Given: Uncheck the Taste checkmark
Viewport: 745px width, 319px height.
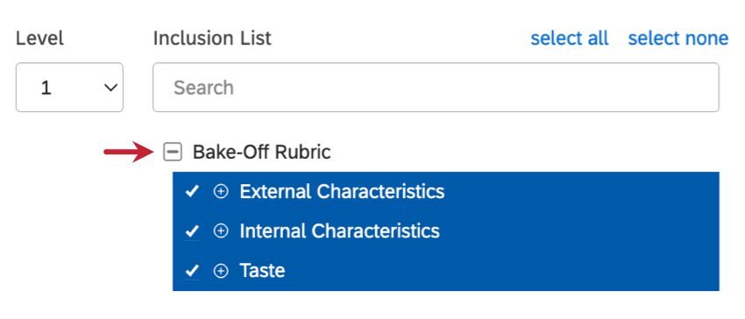Looking at the screenshot, I should [192, 272].
